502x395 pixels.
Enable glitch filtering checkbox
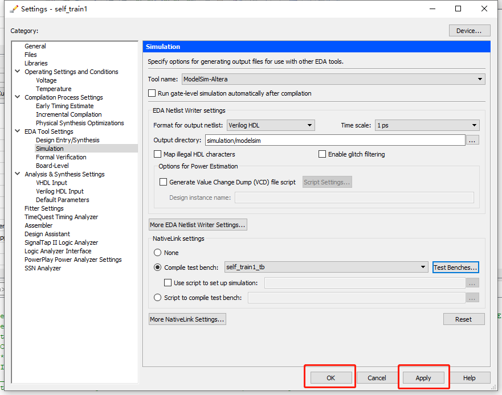[x=322, y=154]
